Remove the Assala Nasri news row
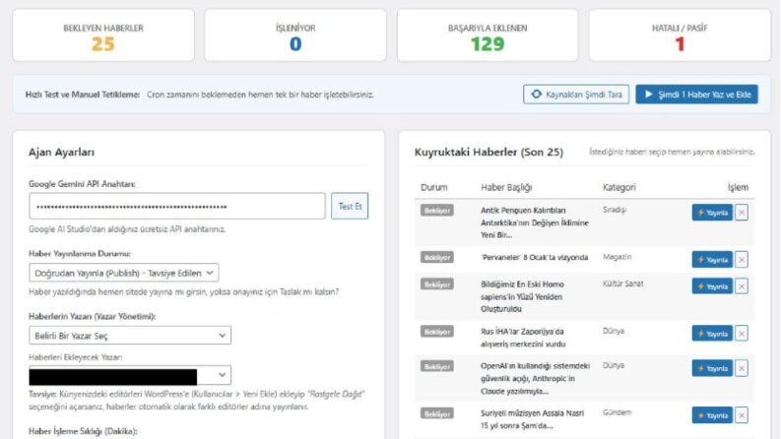781x439 pixels. point(742,415)
